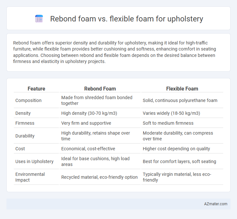This screenshot has height=219, width=237.
Task: Click the 'Durability' row label
Action: 25,136
